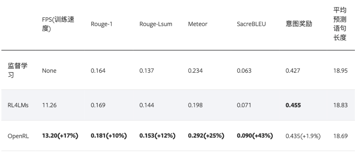Click the 13.20(+17%) cell
This screenshot has height=153, width=355.
(x=60, y=136)
